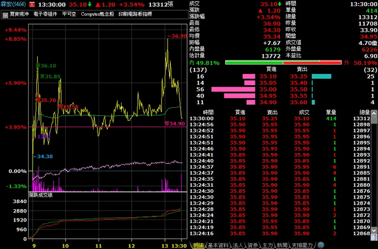This screenshot has width=378, height=249.
Task: Click the 內盤量 value 6179
Action: coord(273,49)
